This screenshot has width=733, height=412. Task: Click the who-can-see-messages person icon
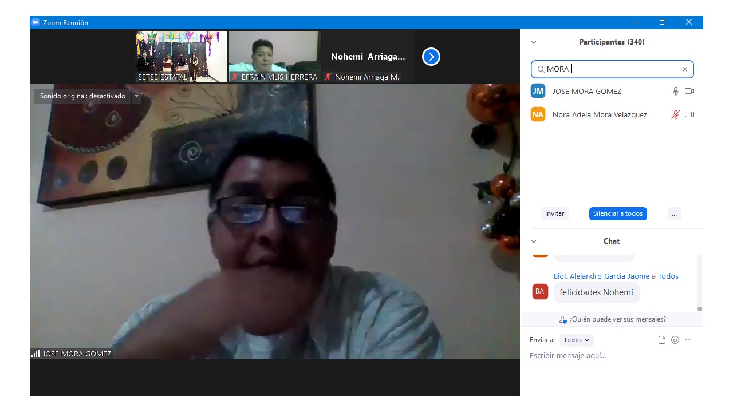[563, 320]
